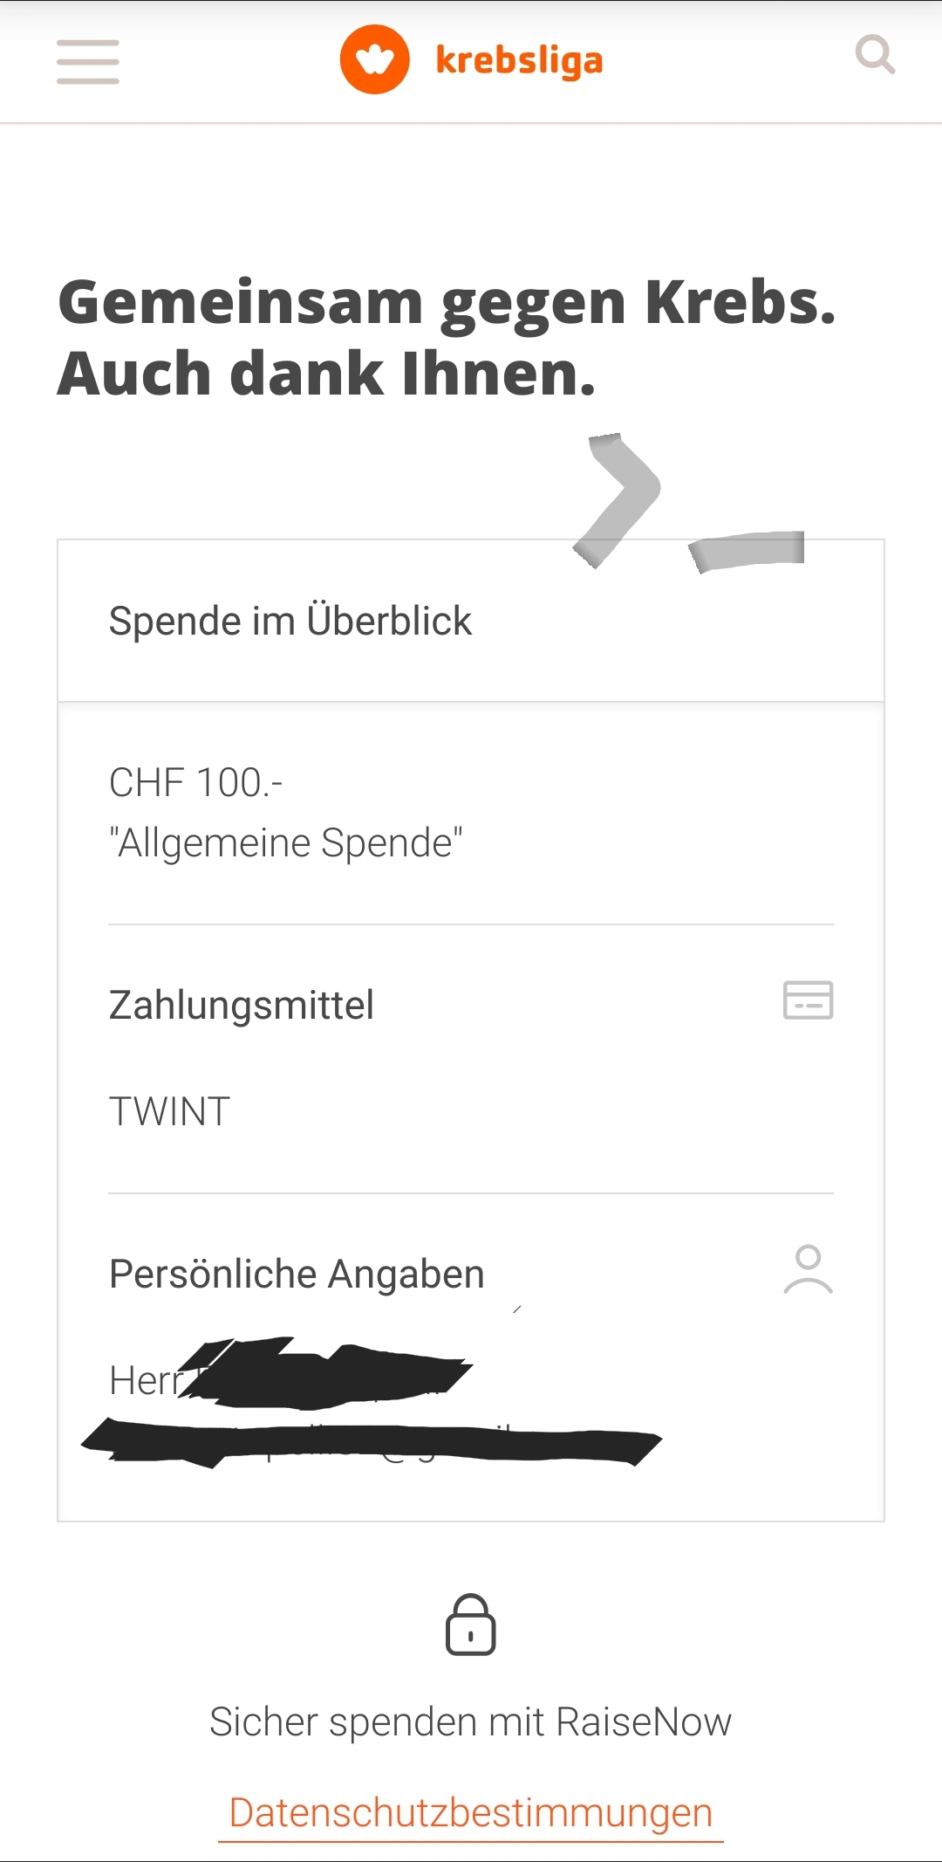Image resolution: width=942 pixels, height=1862 pixels.
Task: Click the gray arrow annotation mark
Action: [x=618, y=499]
